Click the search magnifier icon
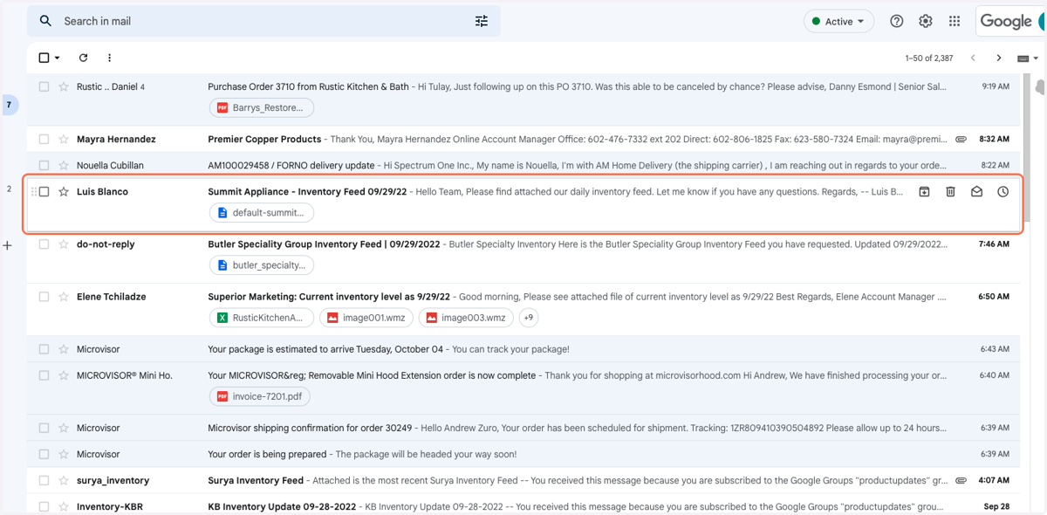 pyautogui.click(x=46, y=21)
